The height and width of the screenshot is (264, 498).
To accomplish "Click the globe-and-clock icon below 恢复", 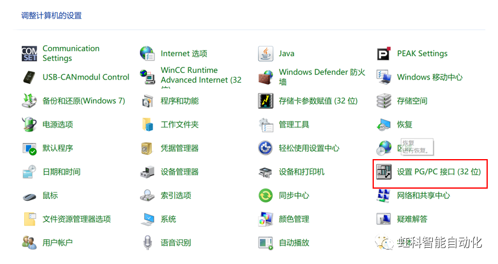I will click(x=383, y=148).
